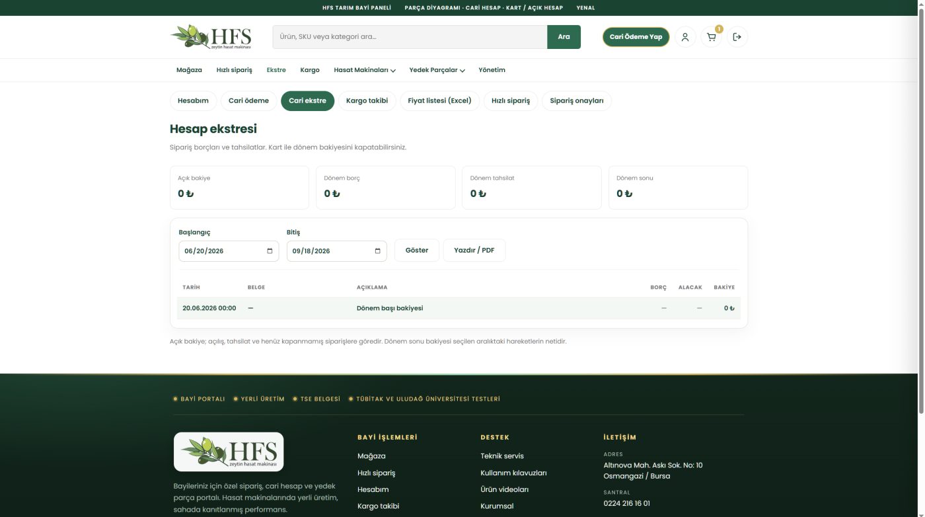The height and width of the screenshot is (517, 925).
Task: Open the Sipariş onayları tab
Action: [577, 100]
